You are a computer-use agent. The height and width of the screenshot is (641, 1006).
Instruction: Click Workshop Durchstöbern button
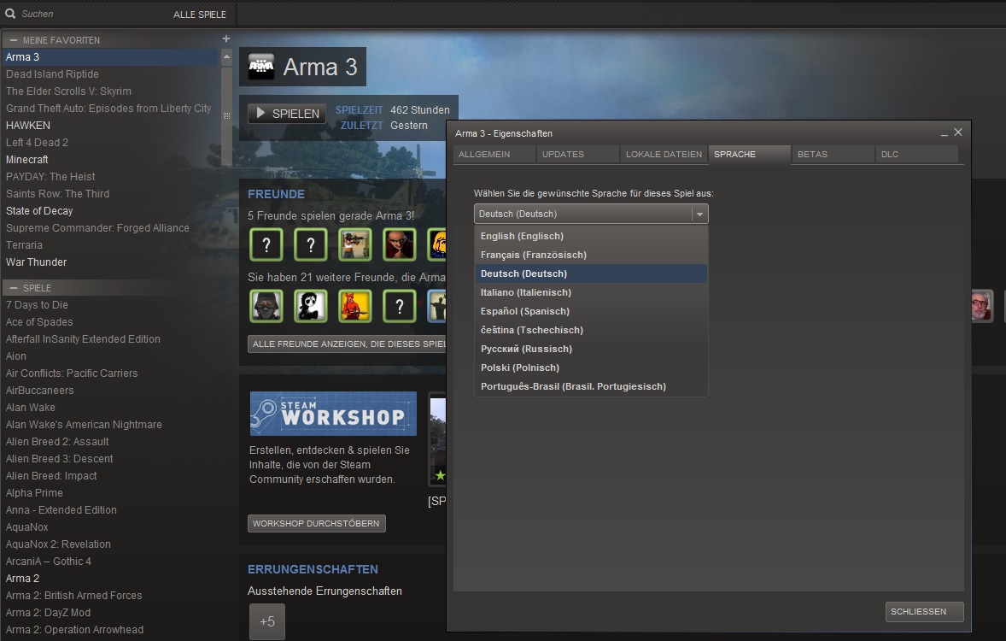coord(316,523)
